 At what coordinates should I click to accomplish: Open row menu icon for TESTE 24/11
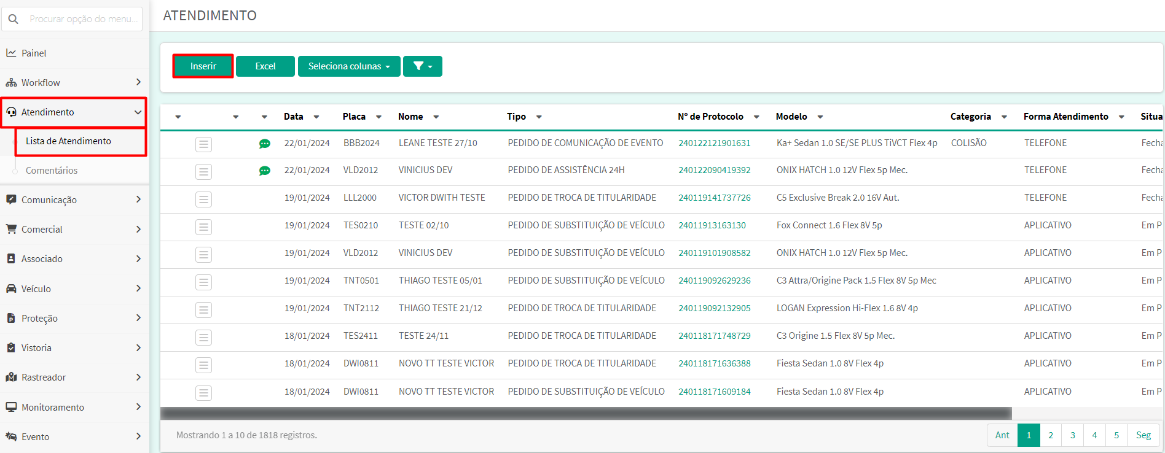(203, 338)
